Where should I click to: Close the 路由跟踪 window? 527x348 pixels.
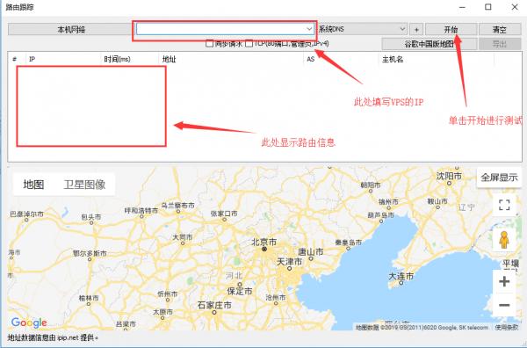pos(515,7)
